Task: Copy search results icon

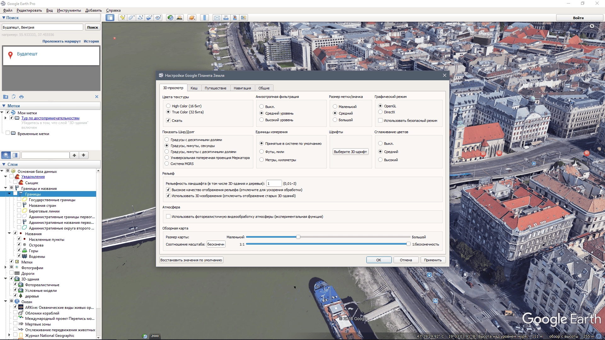Action: coord(14,97)
